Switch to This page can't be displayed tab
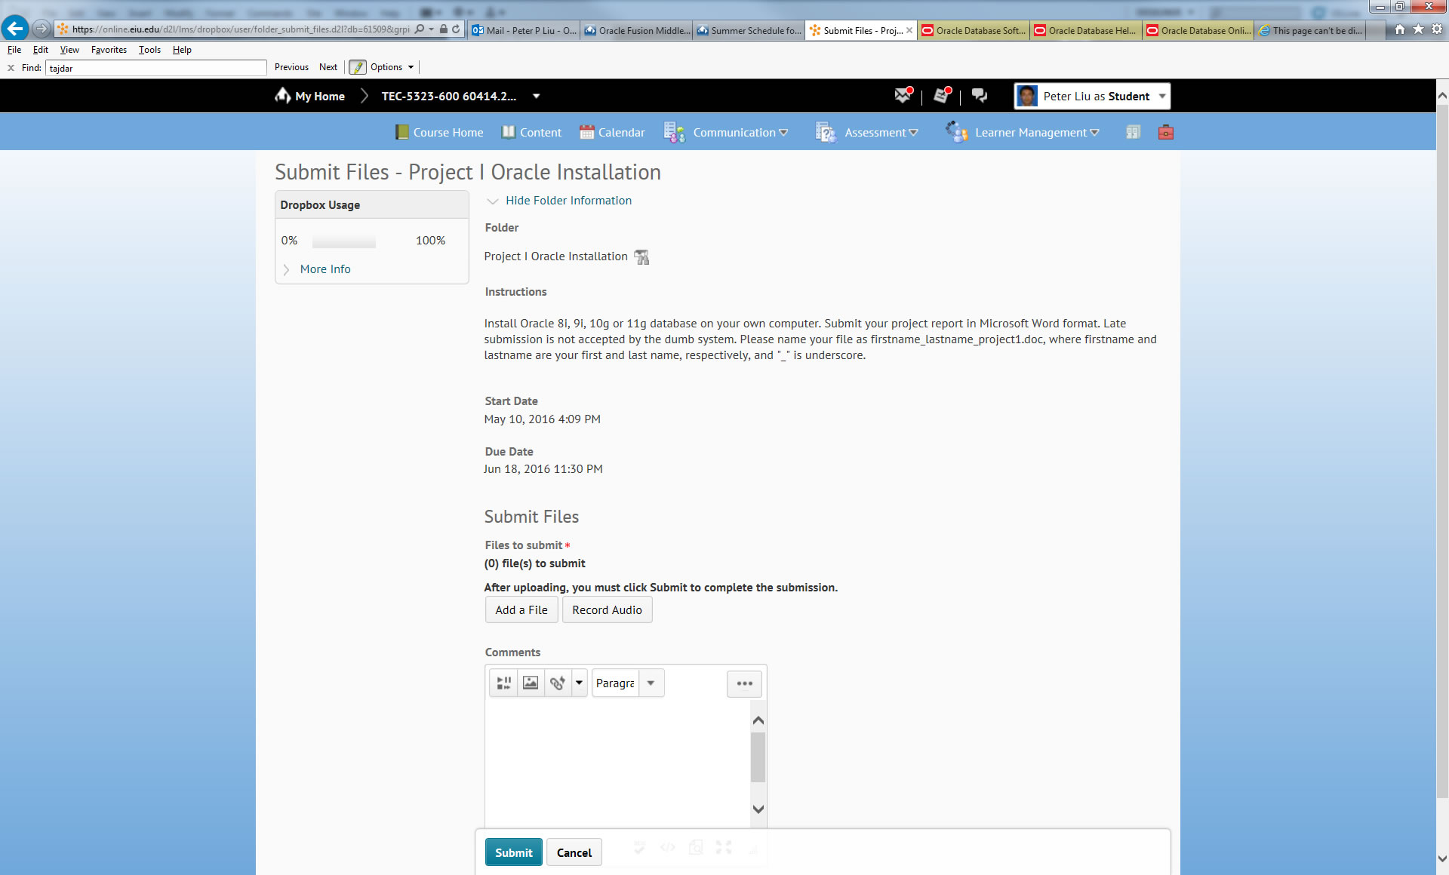The width and height of the screenshot is (1449, 875). point(1311,30)
